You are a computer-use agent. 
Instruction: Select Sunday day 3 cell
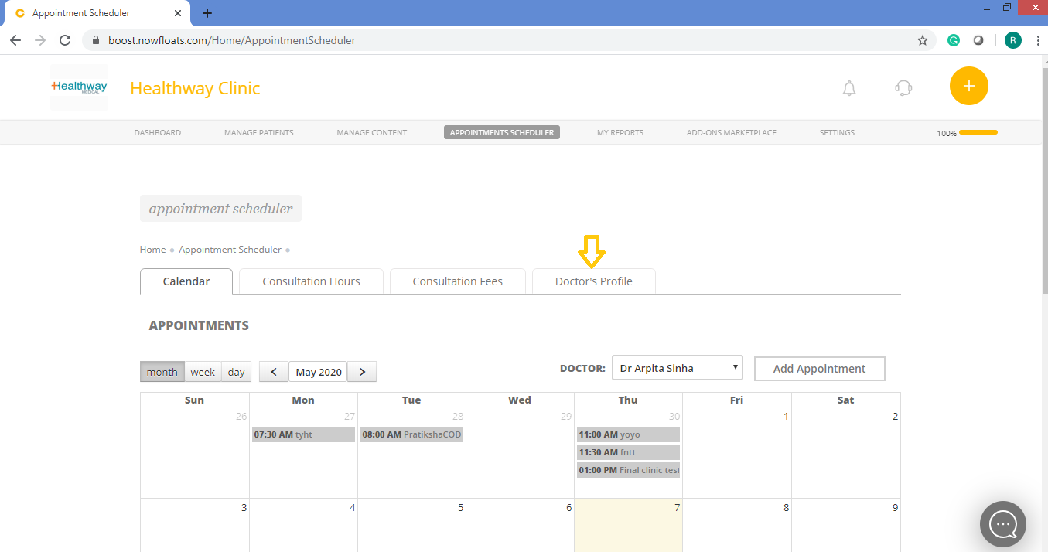point(195,525)
